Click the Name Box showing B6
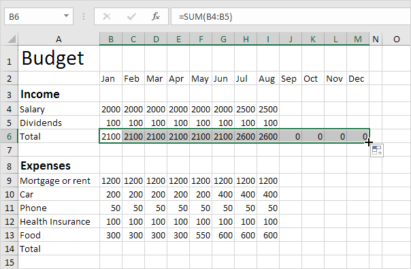 [39, 16]
